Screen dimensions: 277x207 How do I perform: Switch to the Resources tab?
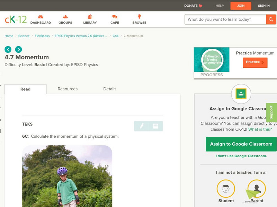coord(68,89)
